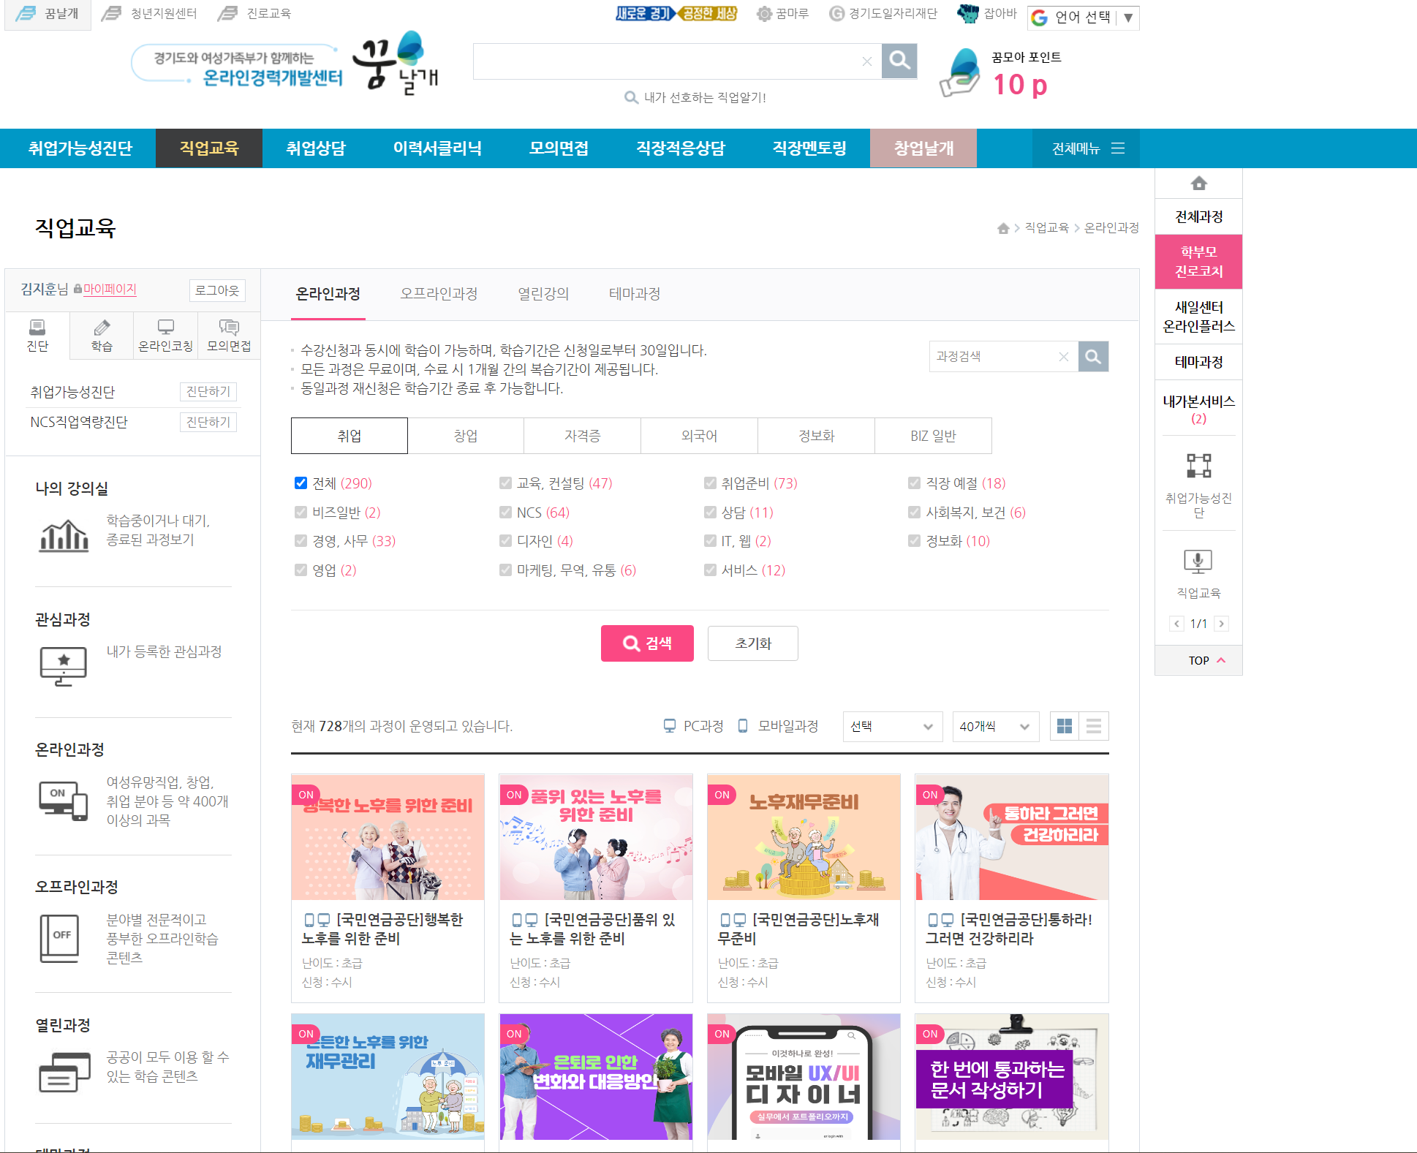The height and width of the screenshot is (1153, 1417).
Task: Toggle the 전체 (290) checkbox
Action: 301,483
